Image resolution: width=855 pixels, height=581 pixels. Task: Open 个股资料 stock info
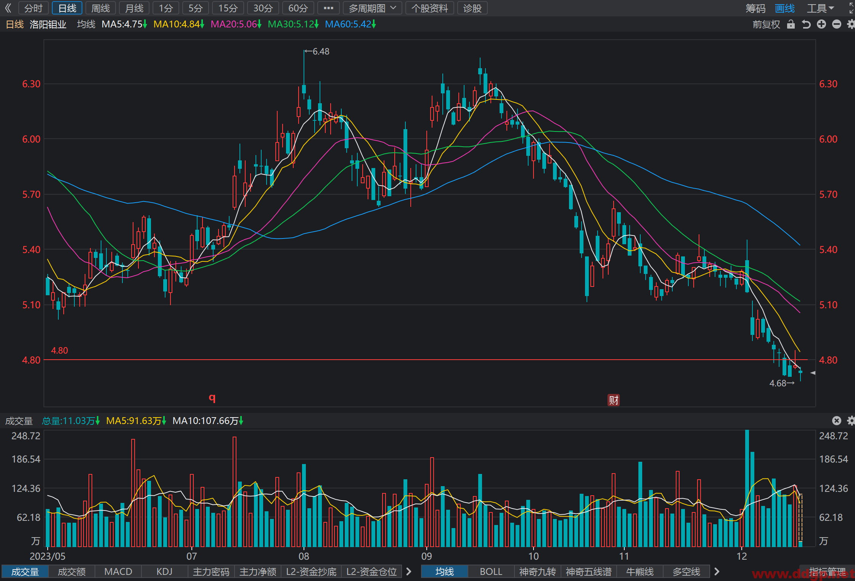(x=429, y=8)
